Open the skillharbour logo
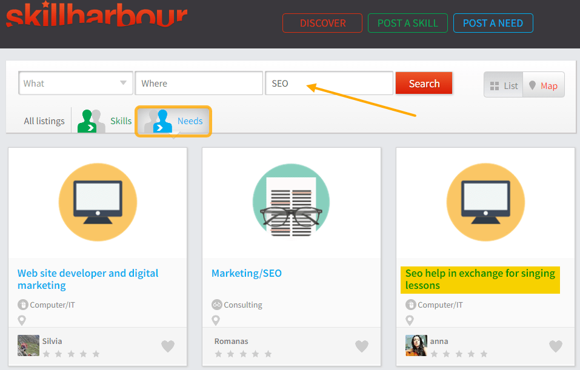 [97, 16]
